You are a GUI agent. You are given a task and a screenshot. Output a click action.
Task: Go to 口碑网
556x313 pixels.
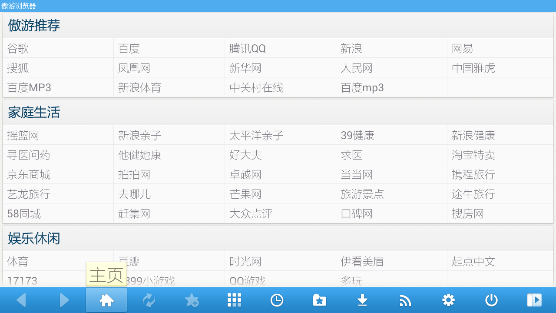coord(357,213)
